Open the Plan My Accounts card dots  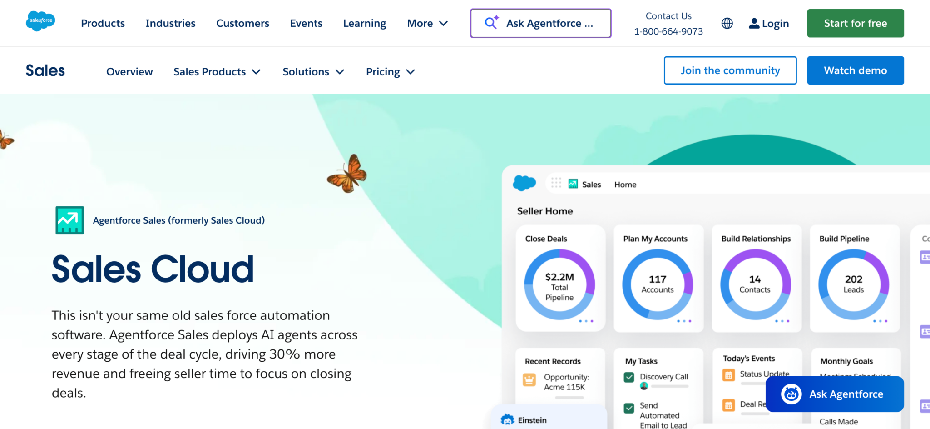pos(684,321)
